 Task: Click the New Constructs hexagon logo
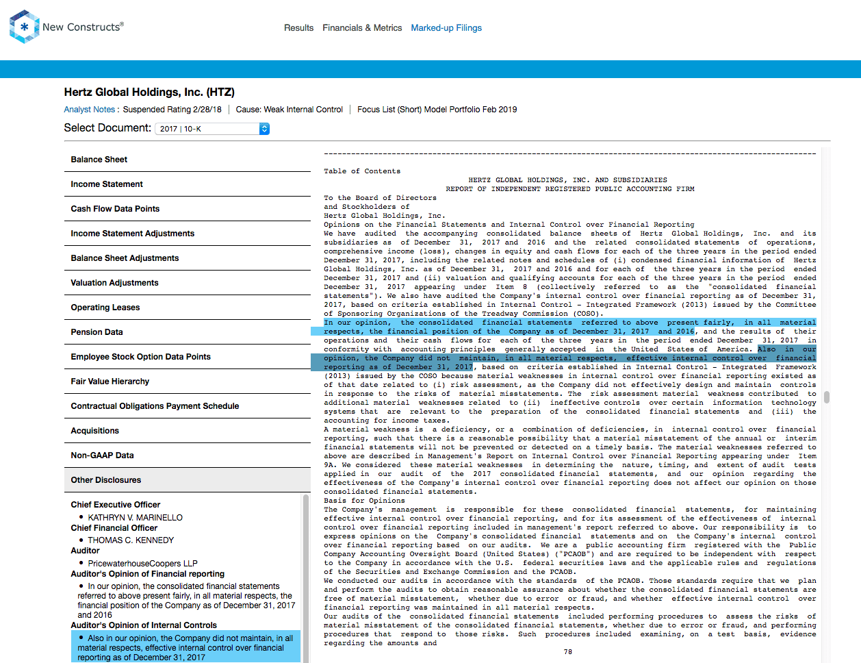[x=25, y=27]
